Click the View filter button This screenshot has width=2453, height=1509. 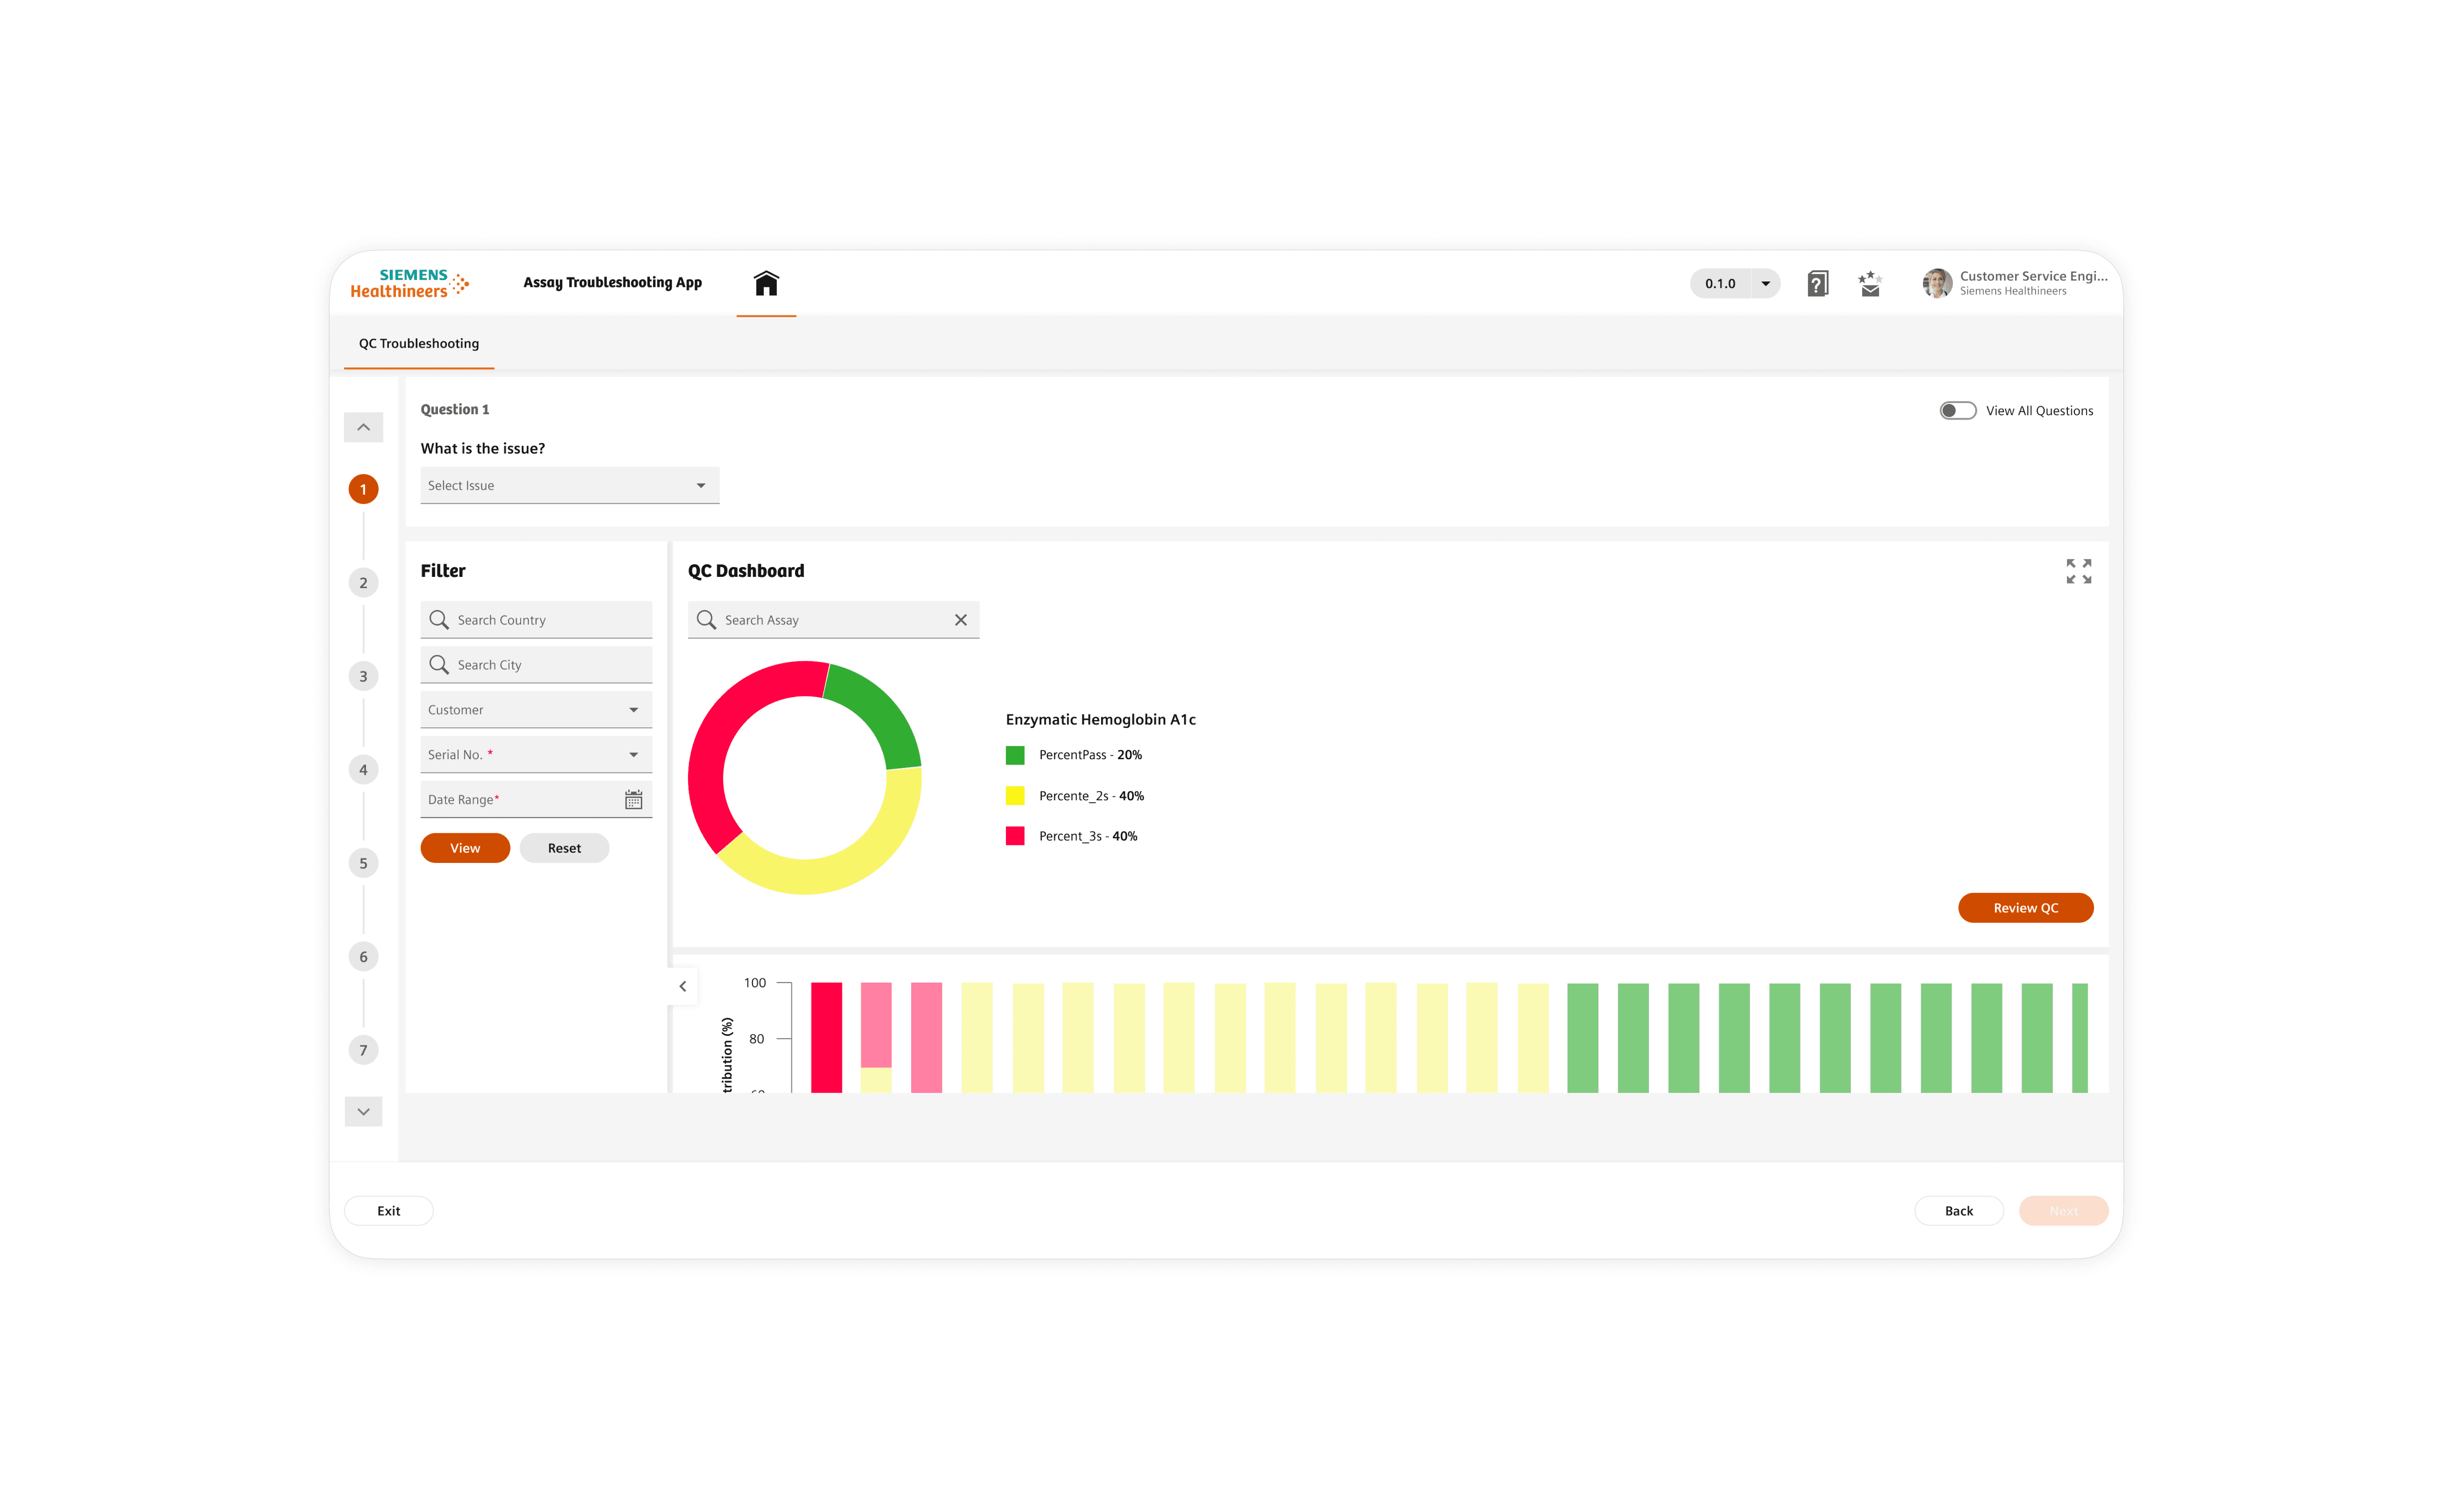(465, 848)
